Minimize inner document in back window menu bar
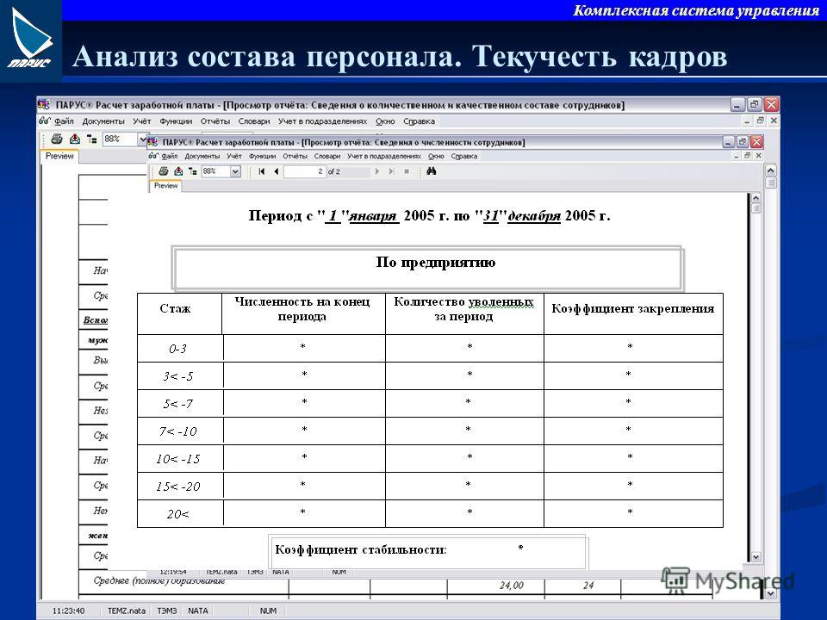 click(x=747, y=121)
